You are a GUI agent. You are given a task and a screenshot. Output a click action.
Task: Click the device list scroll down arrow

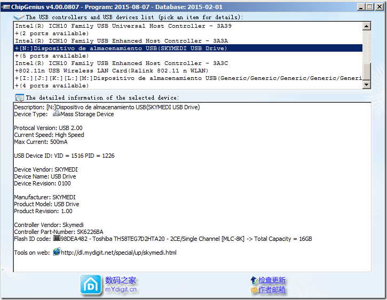[x=367, y=85]
